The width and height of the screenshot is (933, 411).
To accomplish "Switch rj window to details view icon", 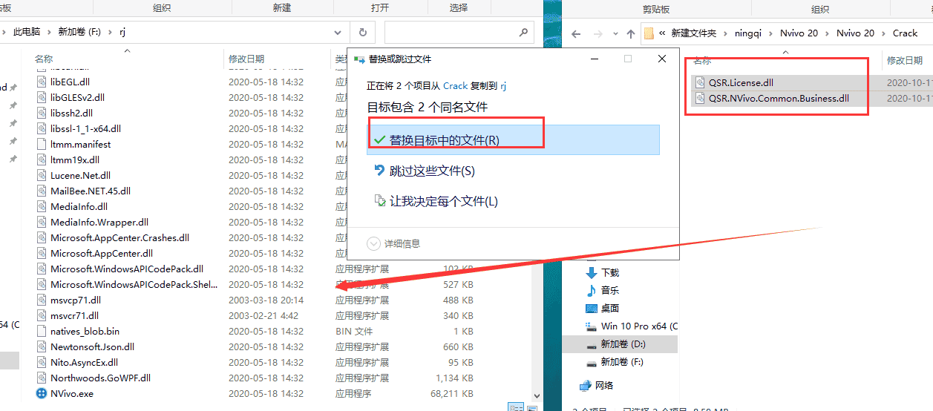I will (516, 407).
